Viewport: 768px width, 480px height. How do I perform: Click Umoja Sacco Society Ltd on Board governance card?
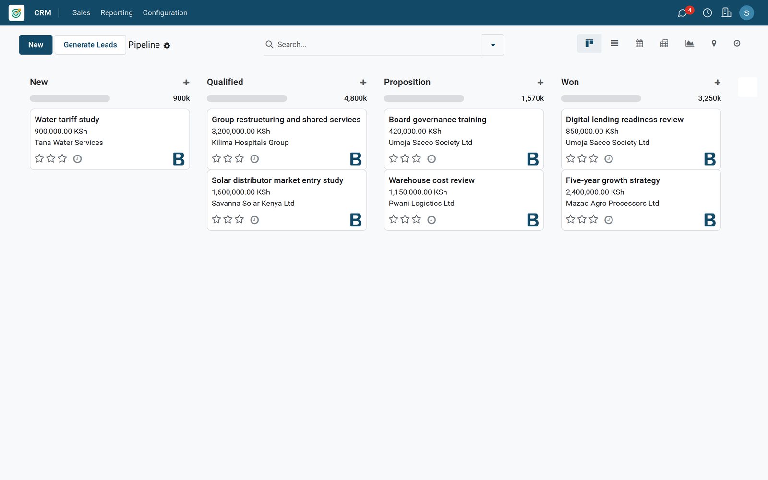coord(431,143)
